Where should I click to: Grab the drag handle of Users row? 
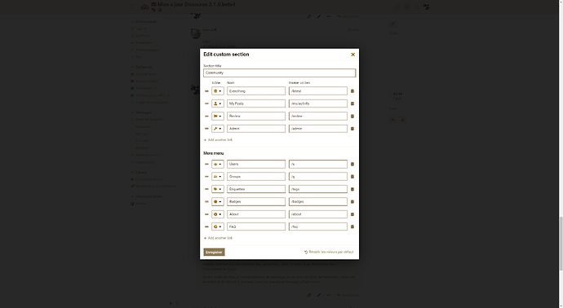(x=206, y=165)
